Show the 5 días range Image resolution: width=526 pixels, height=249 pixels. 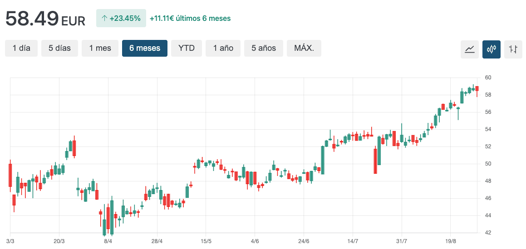[x=59, y=48]
